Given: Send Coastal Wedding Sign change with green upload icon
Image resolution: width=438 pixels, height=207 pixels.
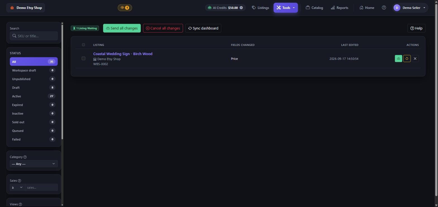Looking at the screenshot, I should click(x=398, y=58).
